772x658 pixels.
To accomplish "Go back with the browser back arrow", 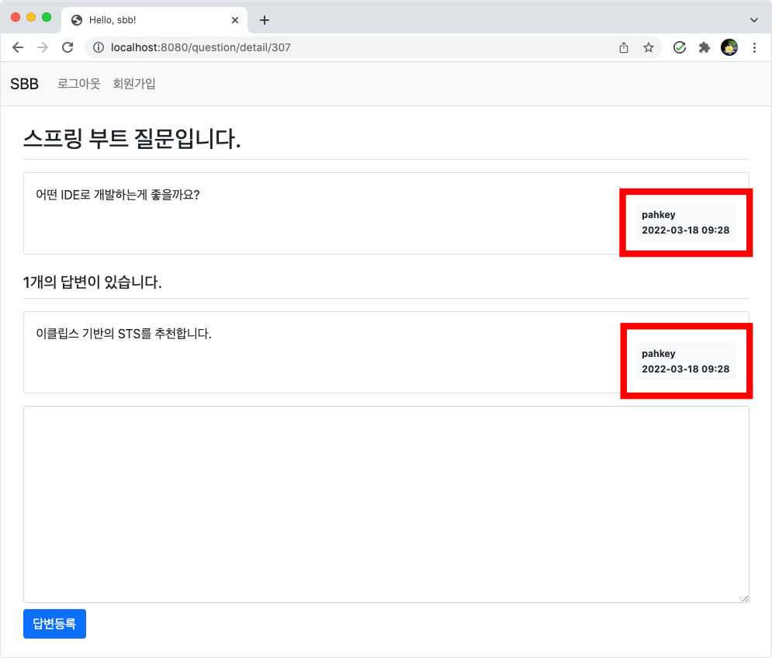I will 18,47.
